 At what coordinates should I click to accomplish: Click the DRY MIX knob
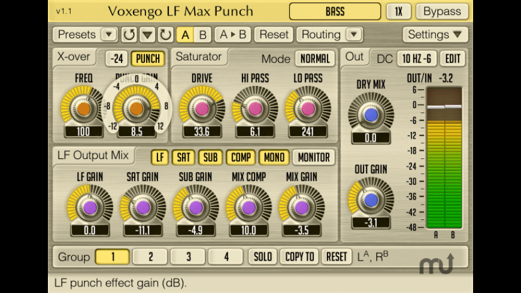coord(371,115)
